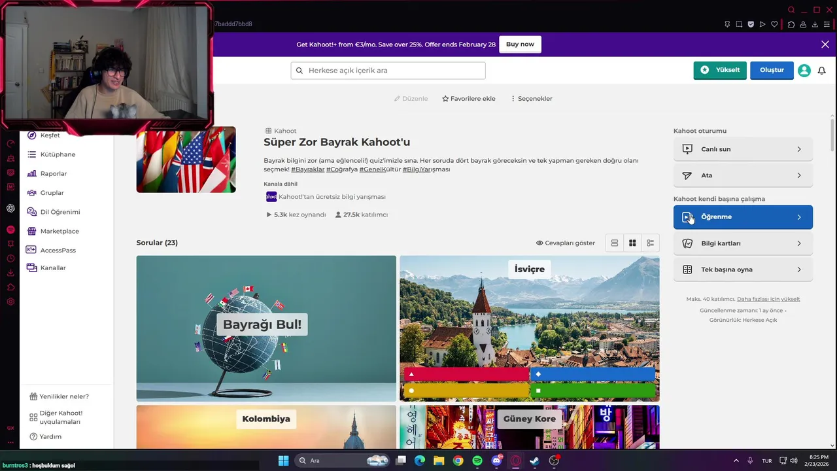The height and width of the screenshot is (471, 837).
Task: Toggle Cevapları göster answers visibility
Action: [x=566, y=243]
